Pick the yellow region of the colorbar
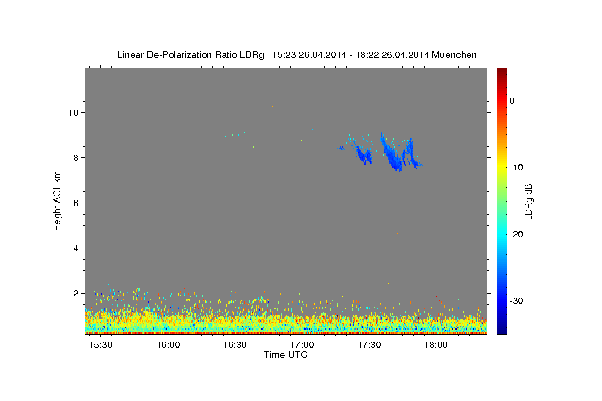Screen dimensions: 602x401 (502, 165)
